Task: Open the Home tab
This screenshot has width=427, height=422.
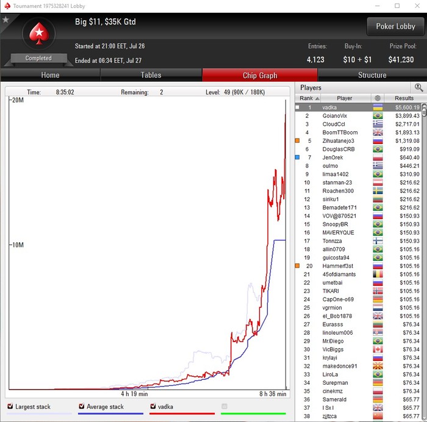Action: [x=51, y=75]
